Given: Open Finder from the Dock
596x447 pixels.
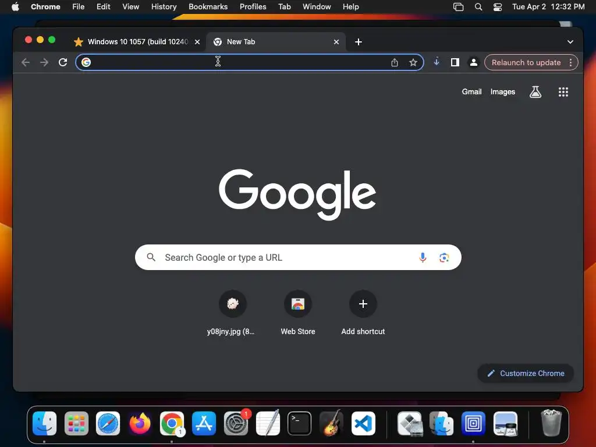Looking at the screenshot, I should tap(44, 424).
